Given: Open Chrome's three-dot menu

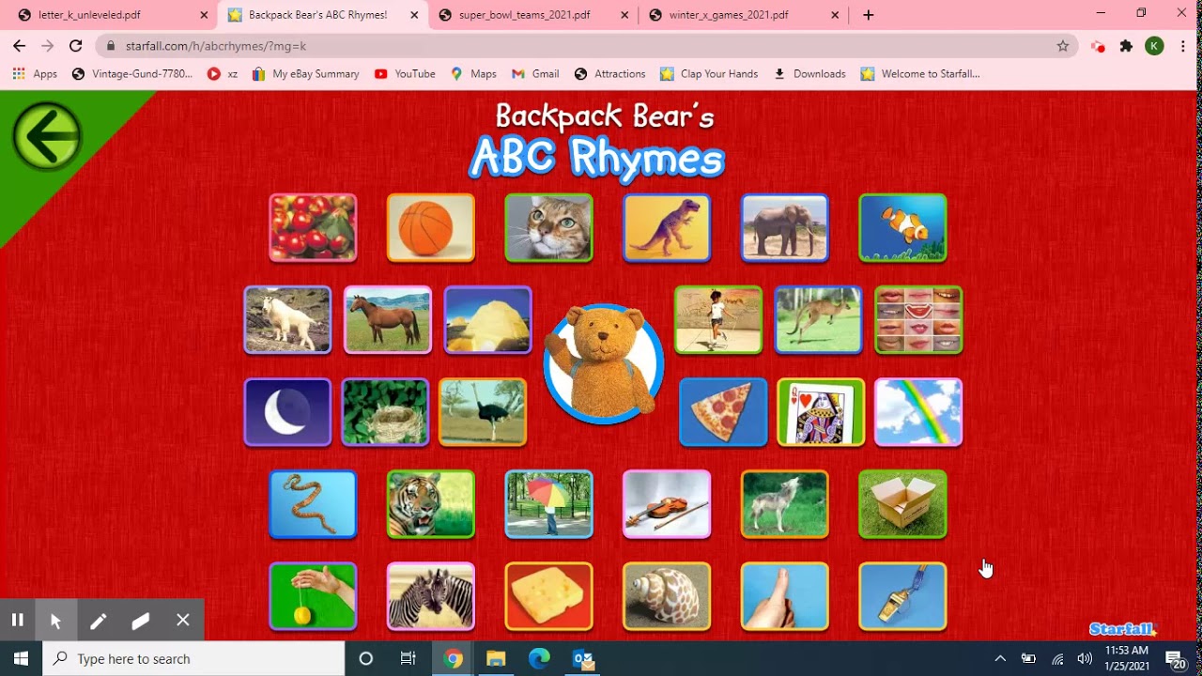Looking at the screenshot, I should point(1183,45).
